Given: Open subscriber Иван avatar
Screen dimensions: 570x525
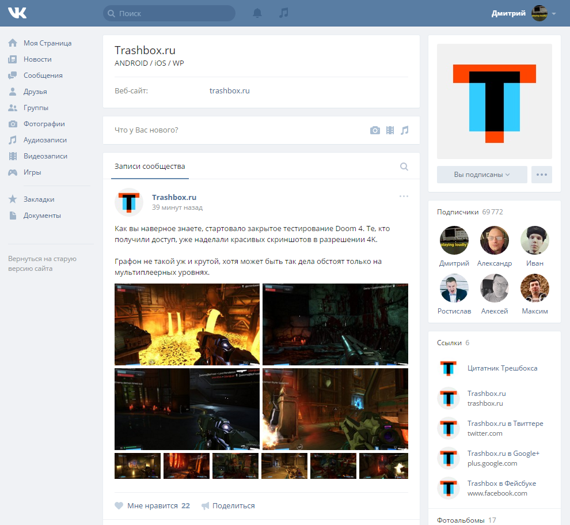Looking at the screenshot, I should point(535,240).
